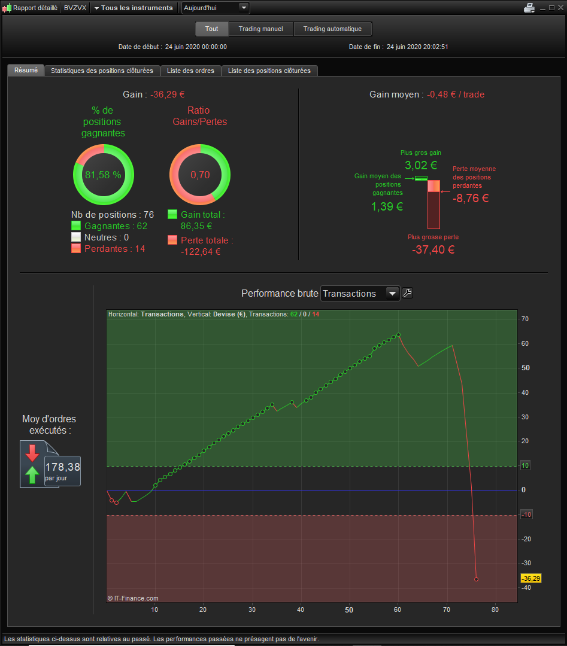Screen dimensions: 567x646
Task: Click the ProRealTime candlestick app icon
Action: (x=7, y=8)
